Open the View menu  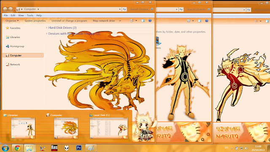click(x=21, y=15)
